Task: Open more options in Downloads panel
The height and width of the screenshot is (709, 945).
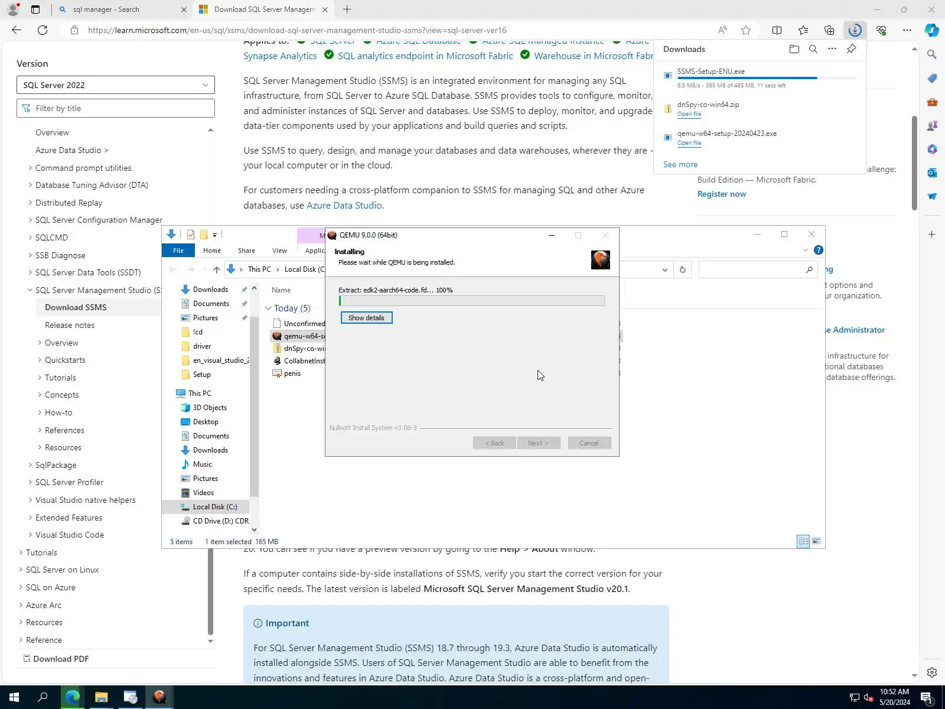Action: [832, 49]
